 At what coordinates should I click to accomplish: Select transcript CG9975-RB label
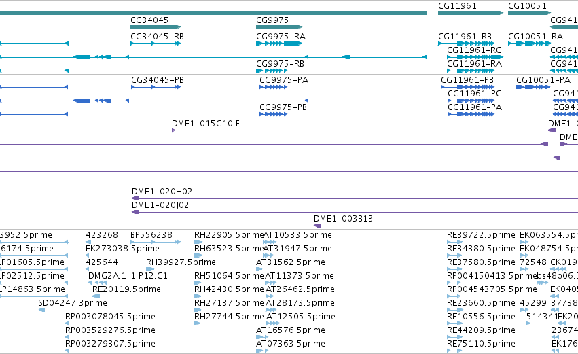pyautogui.click(x=280, y=64)
